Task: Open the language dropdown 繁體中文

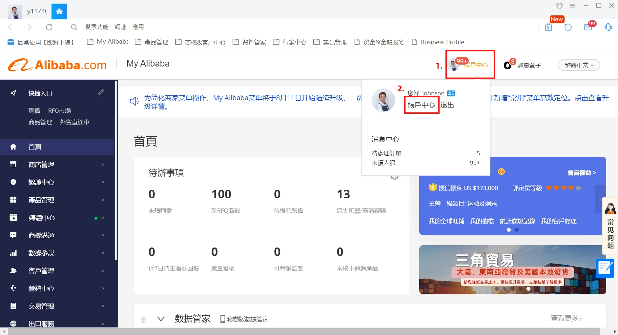Action: (x=579, y=65)
